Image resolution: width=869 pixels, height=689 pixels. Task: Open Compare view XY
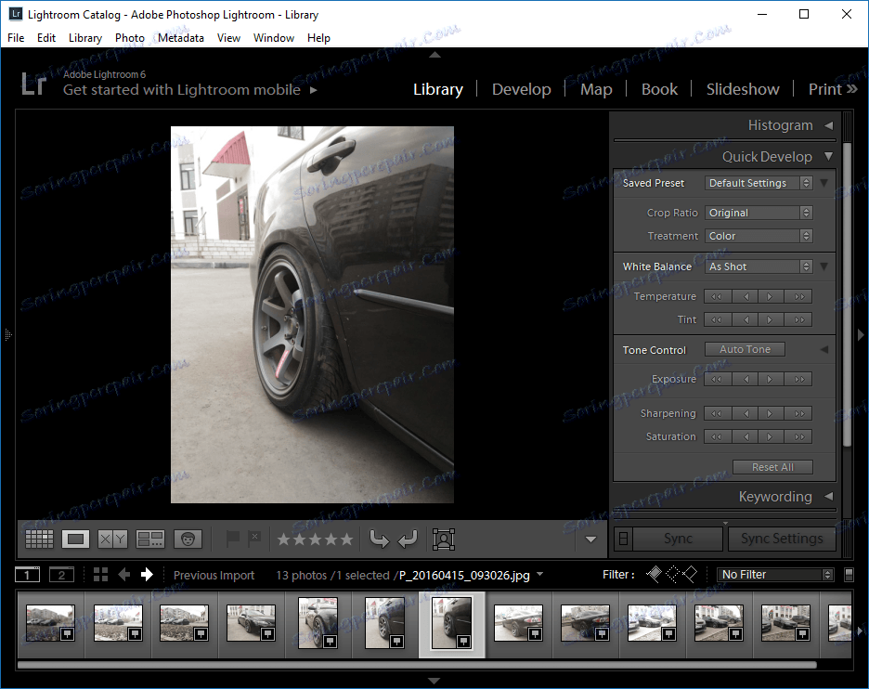[113, 539]
